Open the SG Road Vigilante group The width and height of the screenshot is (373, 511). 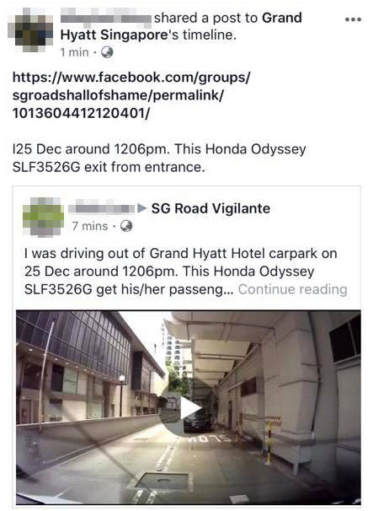pos(210,208)
